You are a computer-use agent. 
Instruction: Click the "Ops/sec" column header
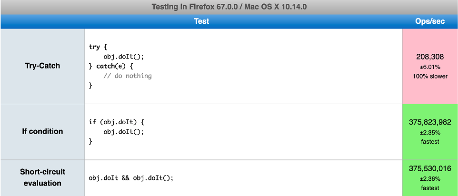[x=430, y=21]
